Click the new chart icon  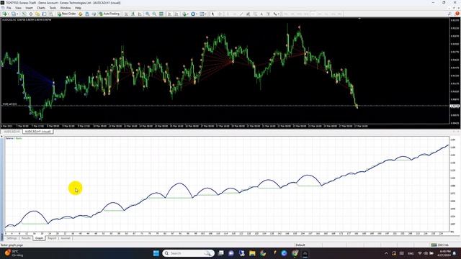pyautogui.click(x=4, y=14)
